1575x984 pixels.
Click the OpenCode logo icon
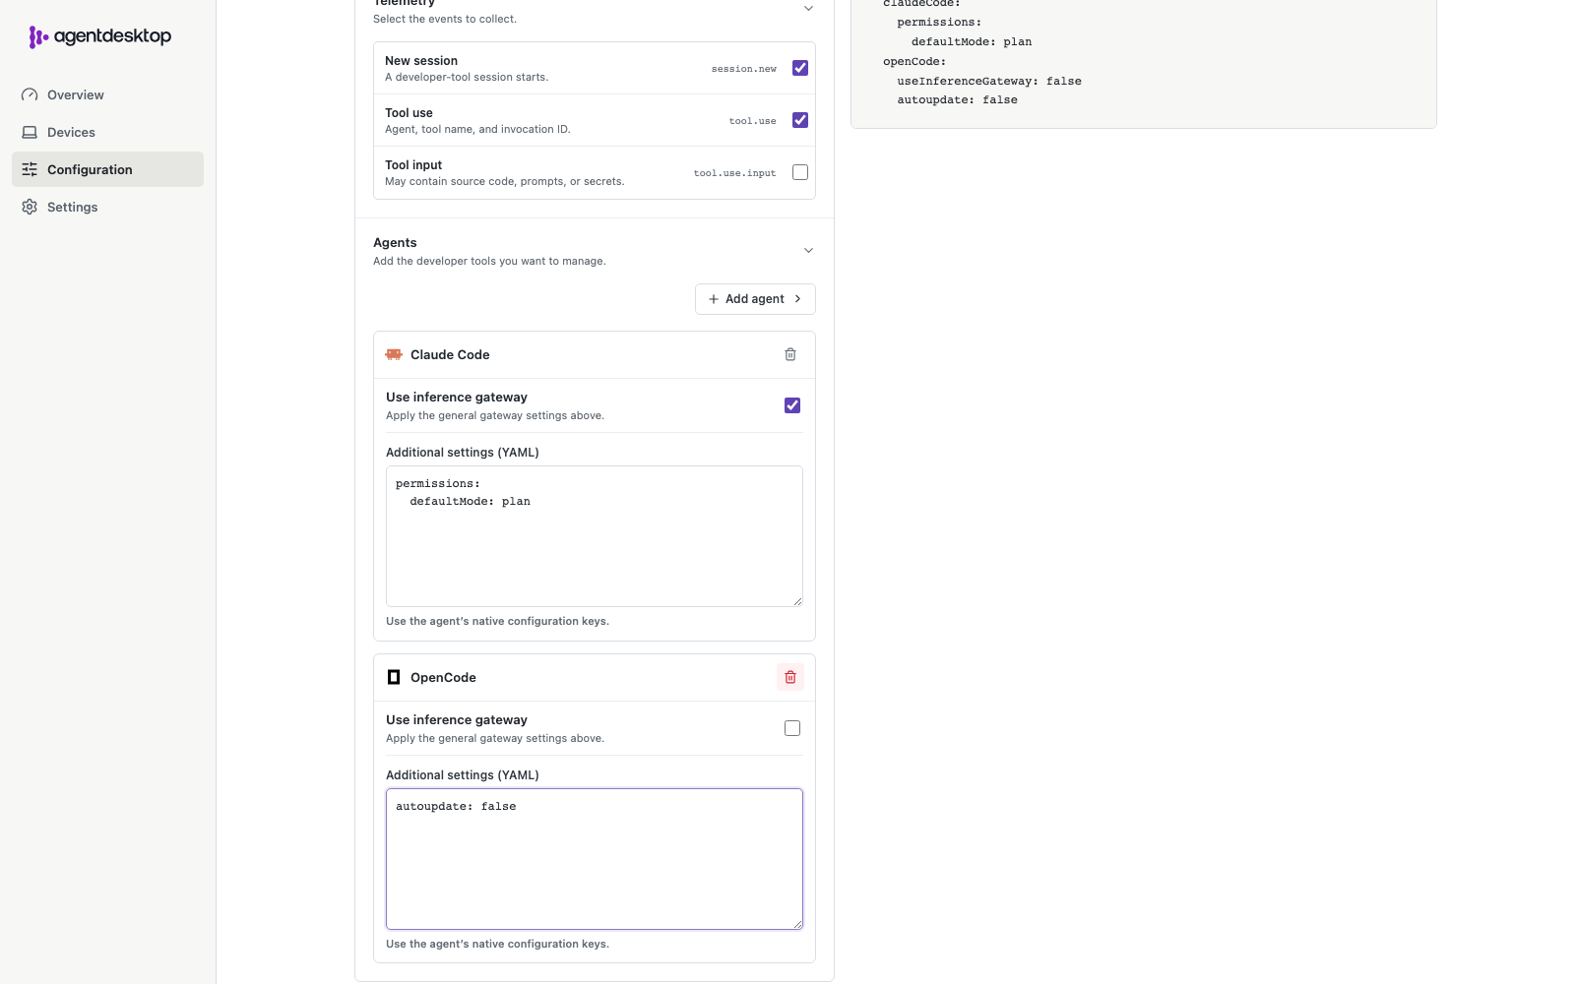point(394,677)
